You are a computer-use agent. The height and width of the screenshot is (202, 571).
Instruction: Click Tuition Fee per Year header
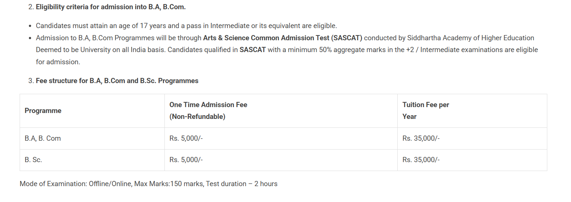(x=472, y=111)
